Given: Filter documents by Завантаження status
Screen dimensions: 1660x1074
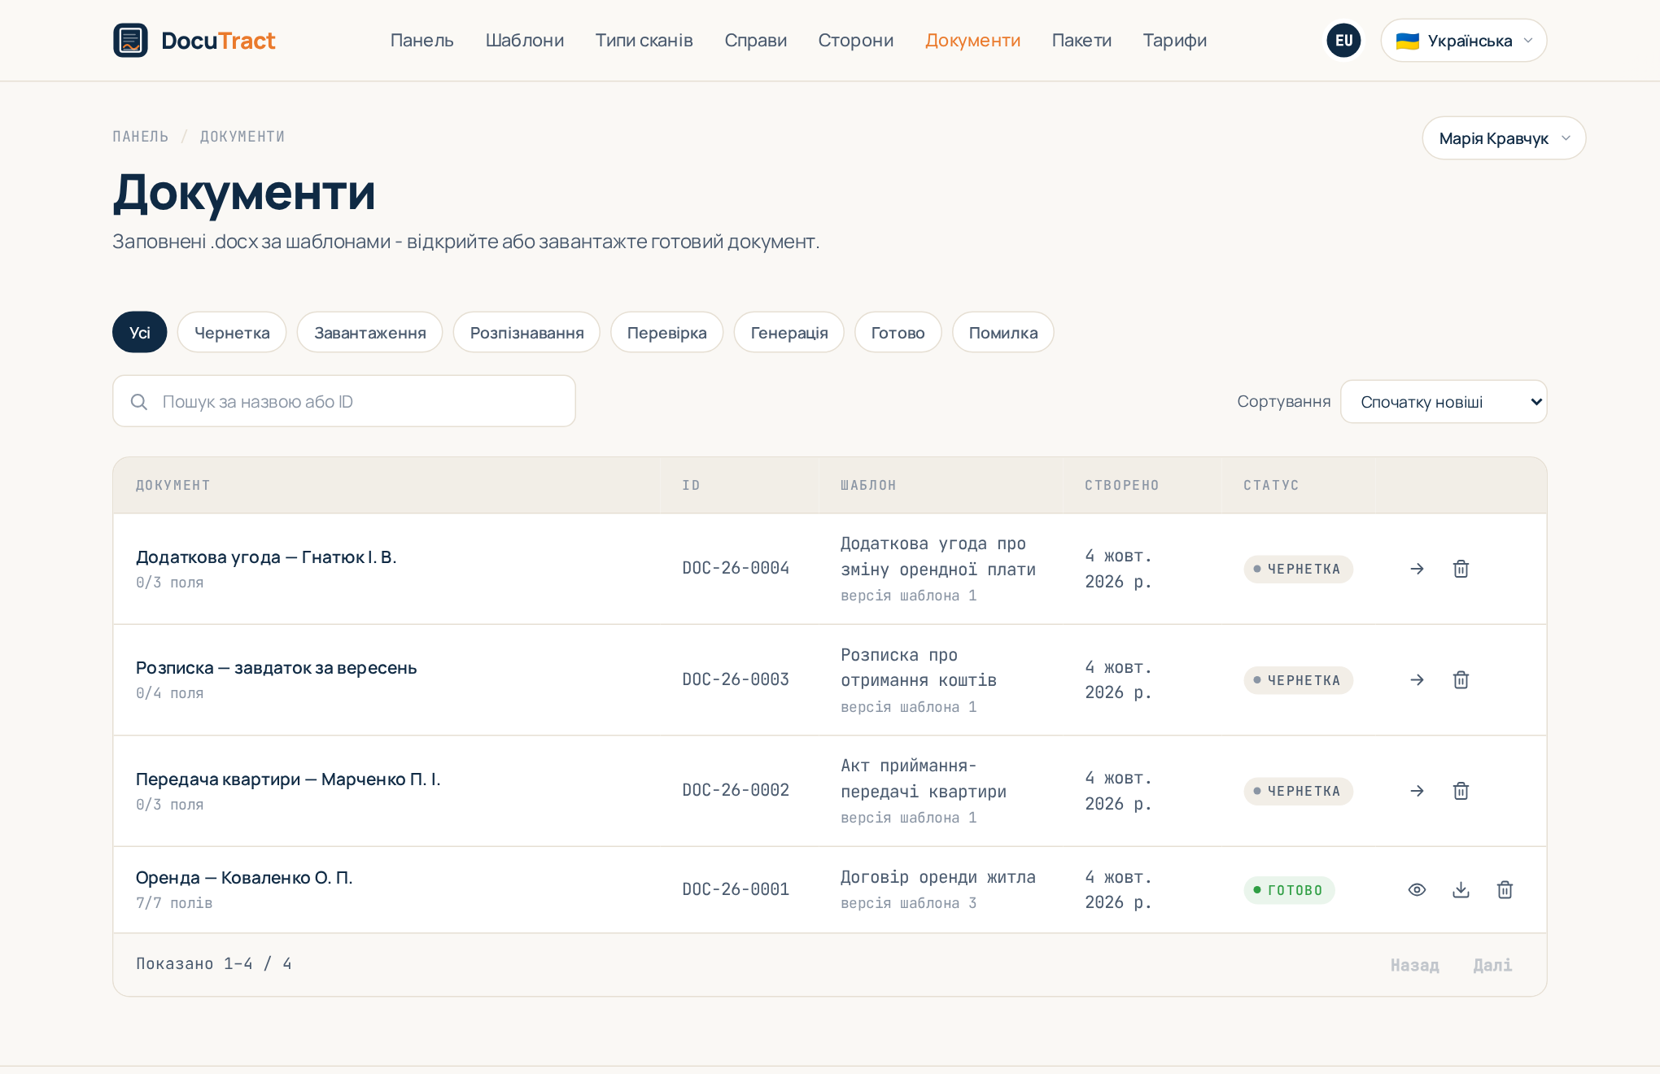Looking at the screenshot, I should (370, 332).
